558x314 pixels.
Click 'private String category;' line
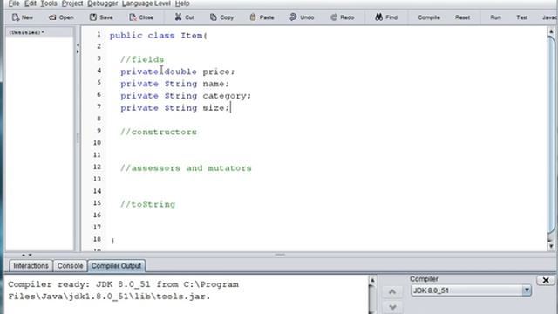pos(186,96)
